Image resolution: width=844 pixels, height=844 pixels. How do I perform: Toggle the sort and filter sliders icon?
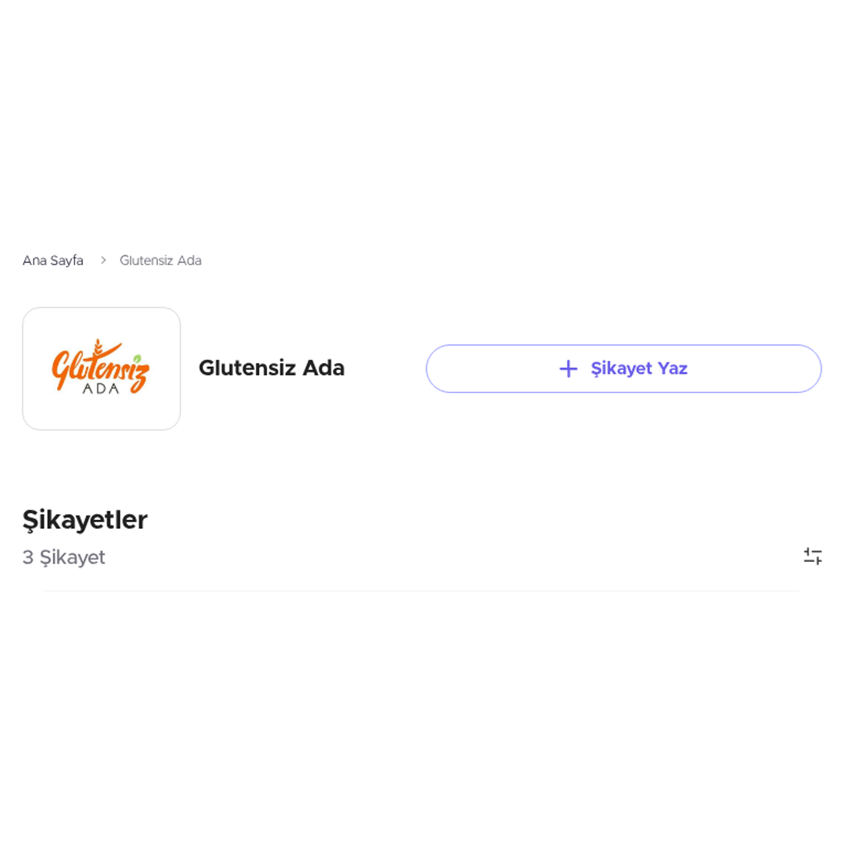tap(812, 556)
